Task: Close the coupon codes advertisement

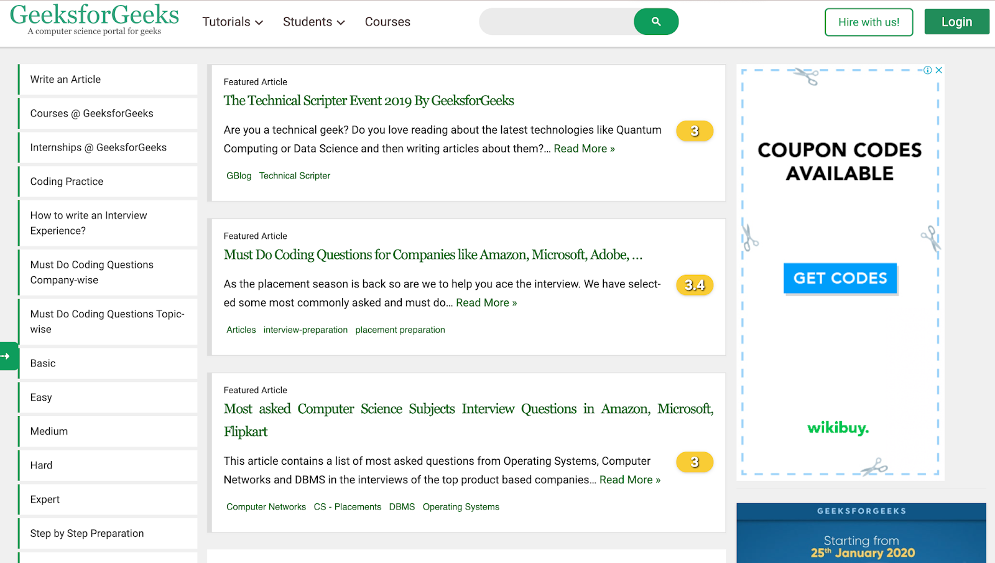Action: (939, 70)
